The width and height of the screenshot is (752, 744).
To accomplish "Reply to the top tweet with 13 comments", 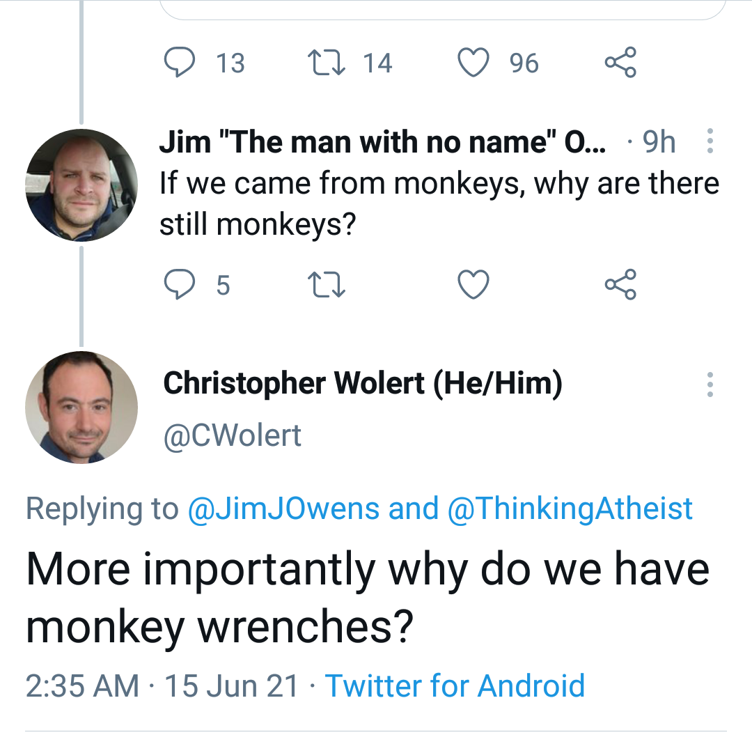I will [180, 63].
